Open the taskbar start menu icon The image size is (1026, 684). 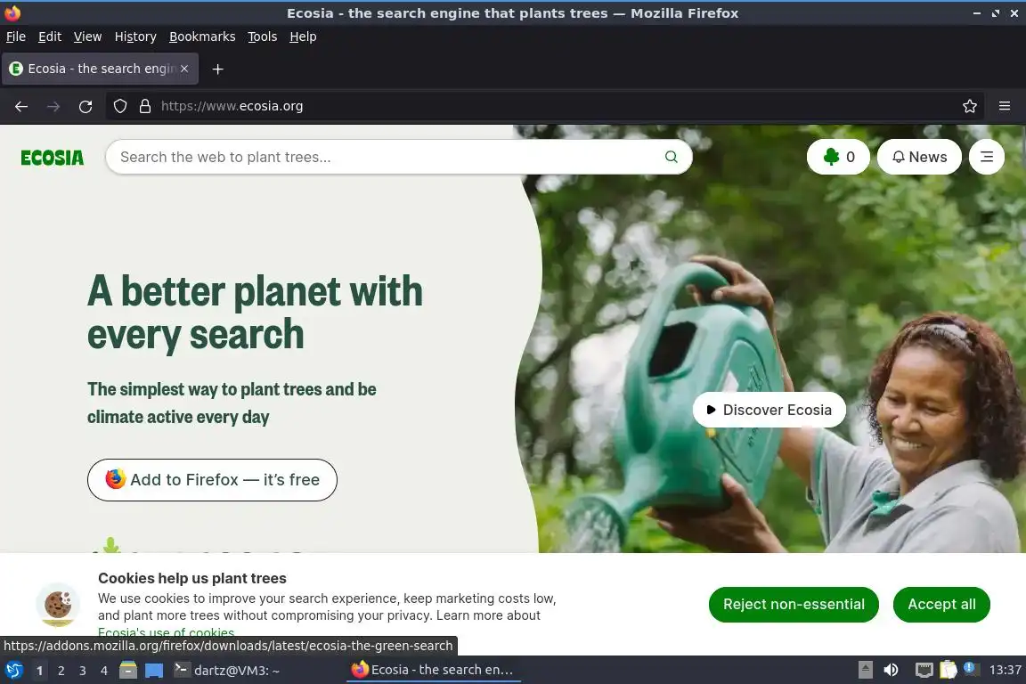(13, 671)
